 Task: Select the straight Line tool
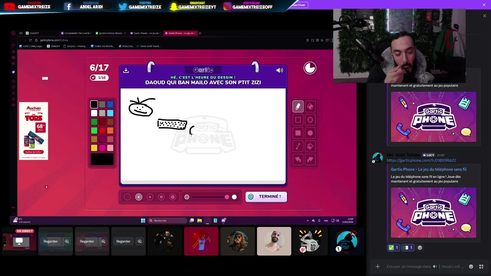click(298, 146)
